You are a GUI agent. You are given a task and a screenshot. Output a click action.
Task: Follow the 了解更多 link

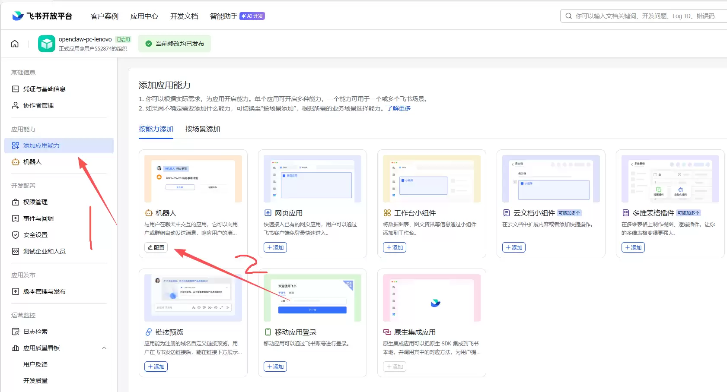tap(399, 108)
